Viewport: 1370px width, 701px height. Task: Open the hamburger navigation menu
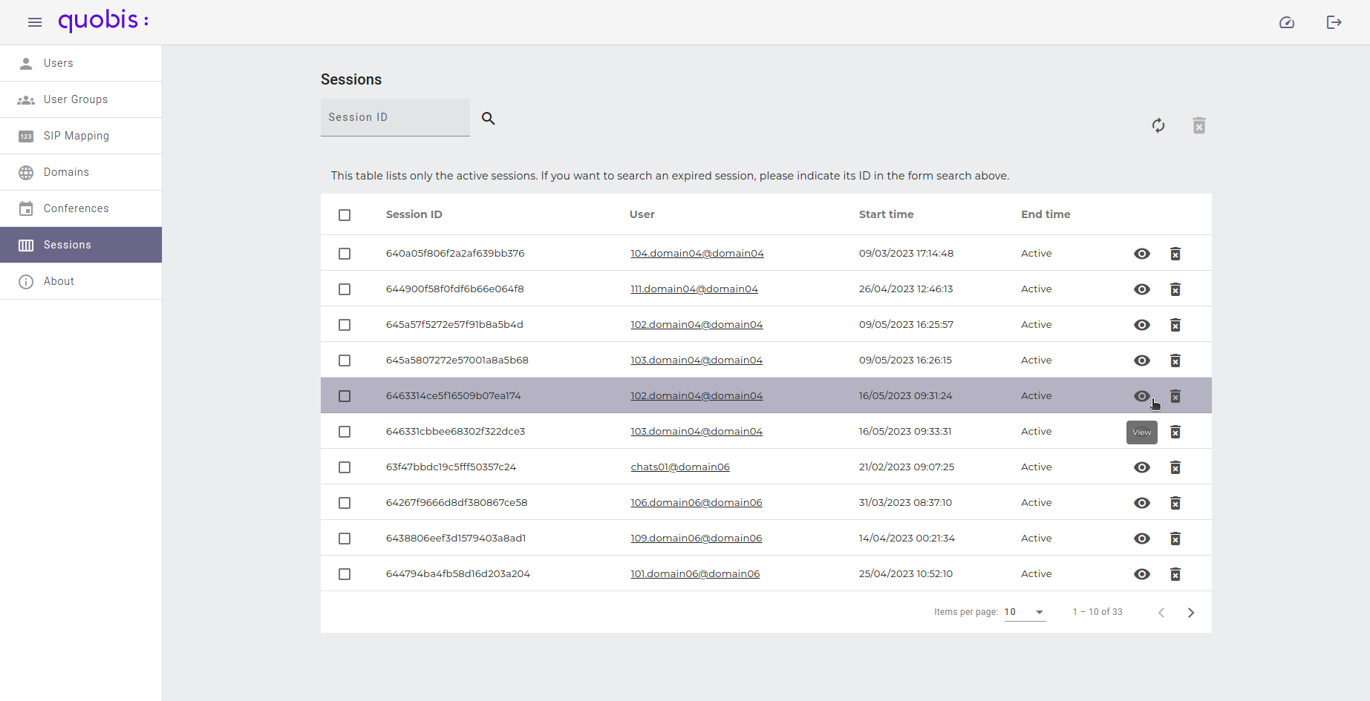pyautogui.click(x=35, y=22)
